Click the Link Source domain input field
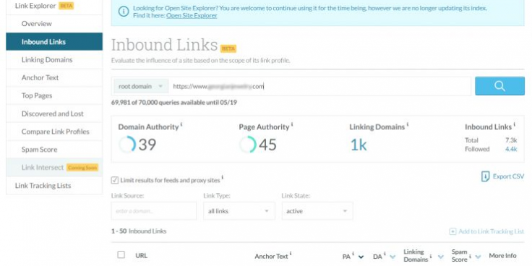 pos(154,211)
